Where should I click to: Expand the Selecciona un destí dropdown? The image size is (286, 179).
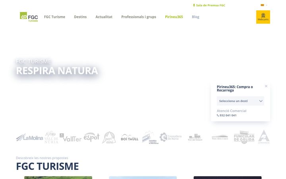tap(240, 101)
